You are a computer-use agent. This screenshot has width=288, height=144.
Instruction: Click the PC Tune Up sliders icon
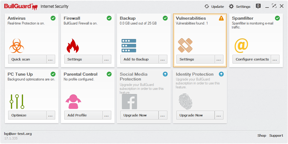(x=17, y=102)
